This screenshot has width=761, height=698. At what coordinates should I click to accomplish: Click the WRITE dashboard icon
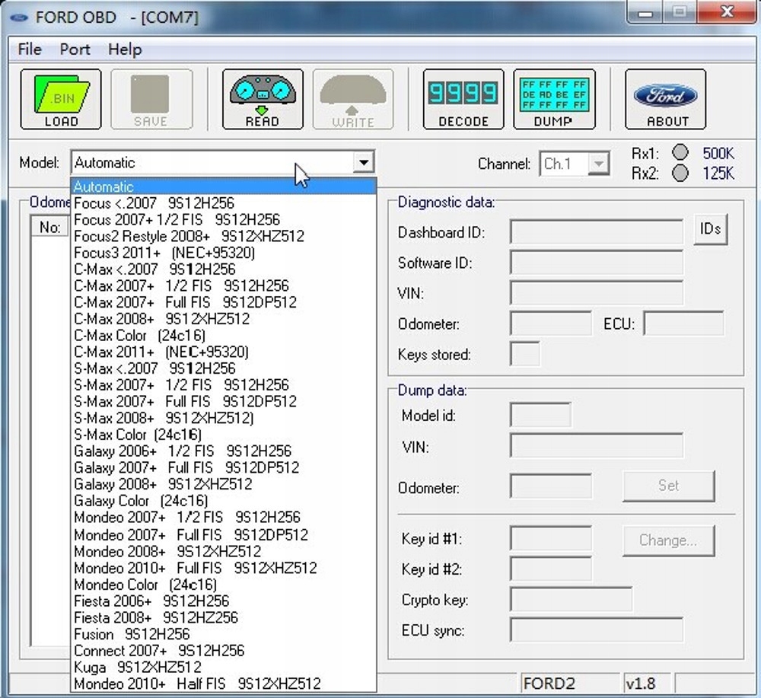click(353, 99)
